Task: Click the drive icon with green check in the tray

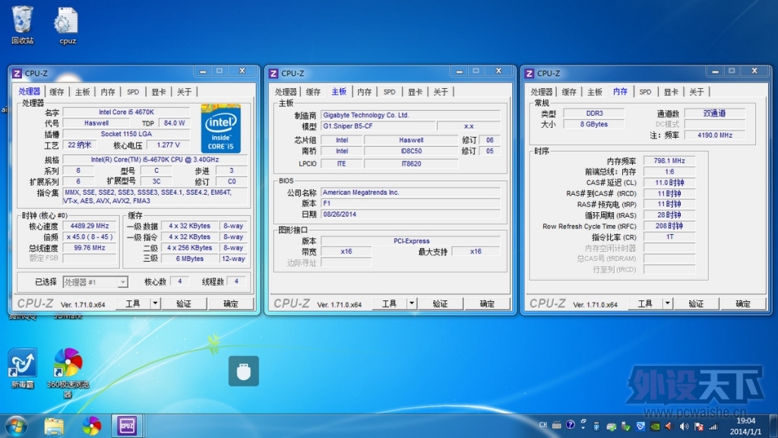Action: 612,426
